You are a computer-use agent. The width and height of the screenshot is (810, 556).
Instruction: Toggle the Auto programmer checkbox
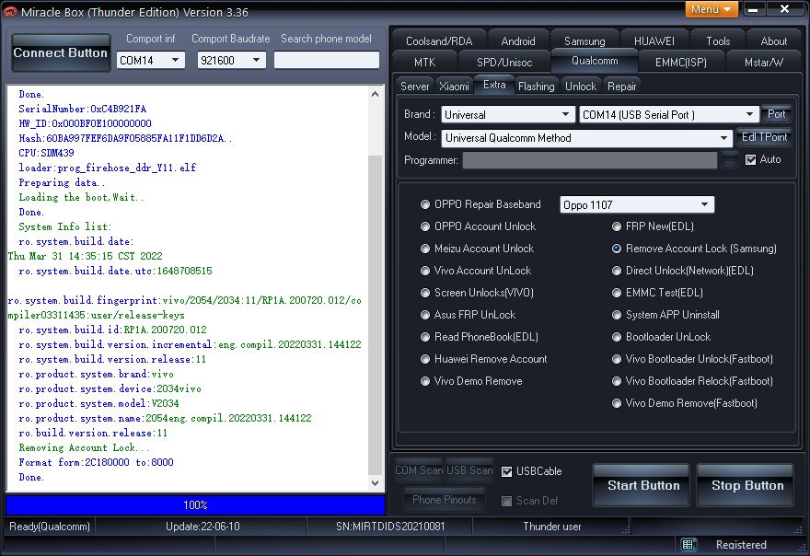pyautogui.click(x=750, y=159)
